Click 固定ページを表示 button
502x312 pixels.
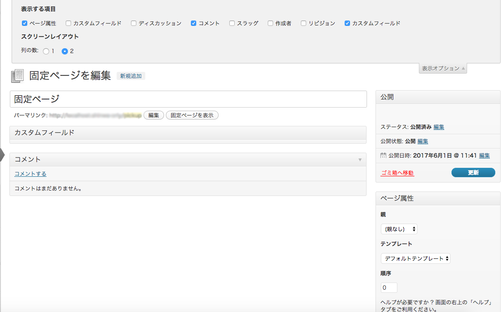click(x=192, y=115)
